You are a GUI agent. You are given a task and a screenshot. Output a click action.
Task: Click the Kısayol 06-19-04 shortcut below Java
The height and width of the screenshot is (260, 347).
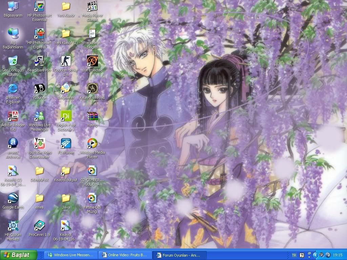pyautogui.click(x=66, y=230)
